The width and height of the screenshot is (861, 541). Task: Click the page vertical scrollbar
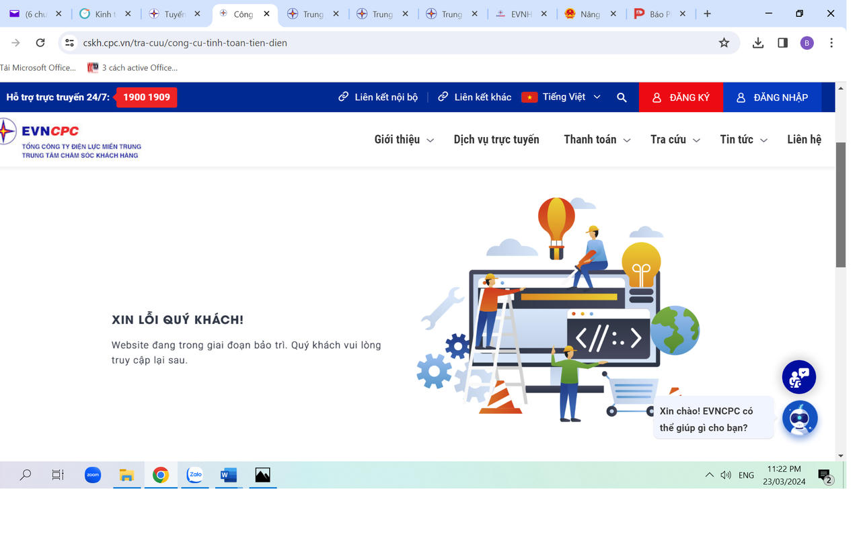pyautogui.click(x=840, y=205)
